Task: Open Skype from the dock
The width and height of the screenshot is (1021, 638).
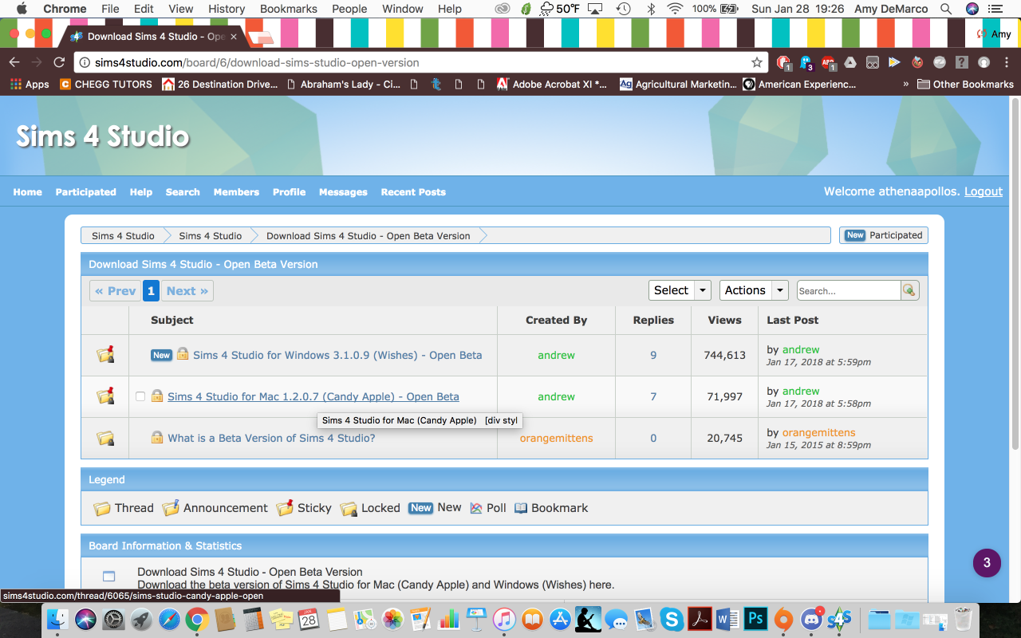Action: coord(672,618)
